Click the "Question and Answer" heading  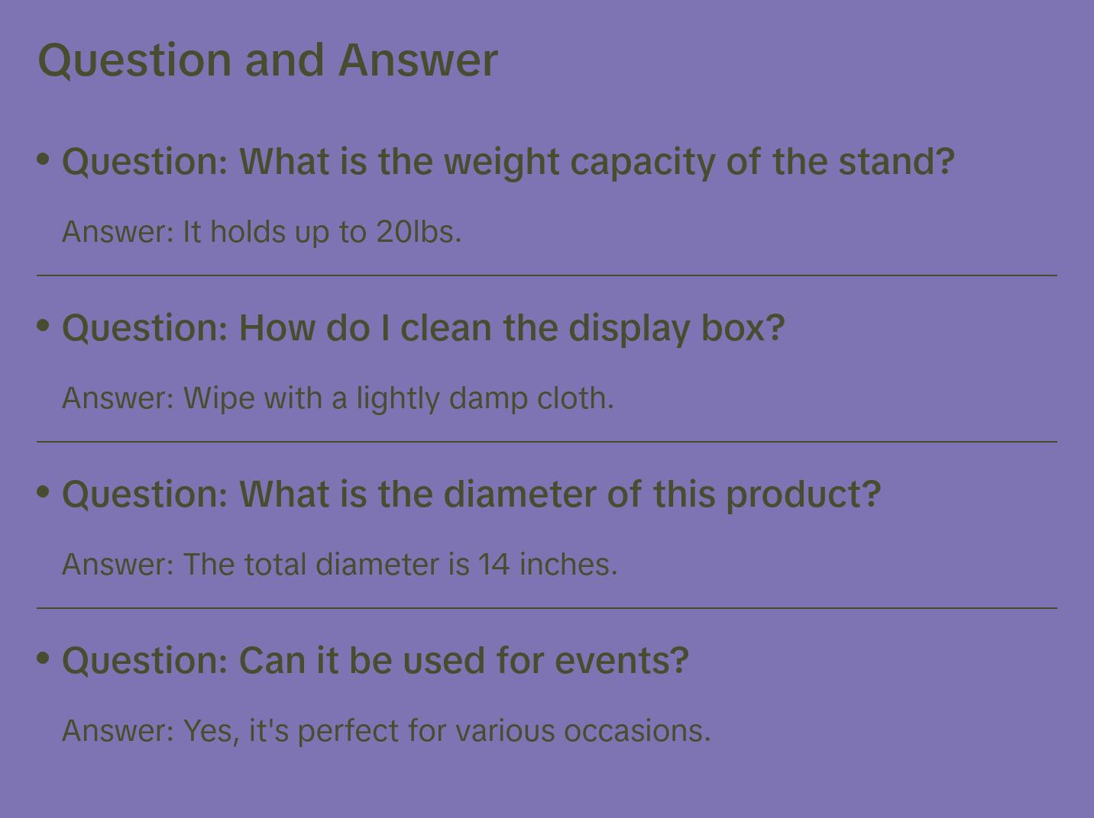(x=267, y=60)
